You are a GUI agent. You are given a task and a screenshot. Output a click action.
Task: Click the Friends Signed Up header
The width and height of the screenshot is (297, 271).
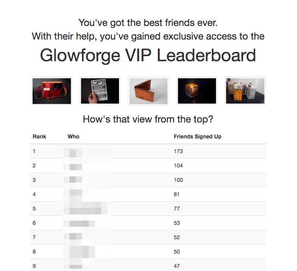click(x=197, y=136)
